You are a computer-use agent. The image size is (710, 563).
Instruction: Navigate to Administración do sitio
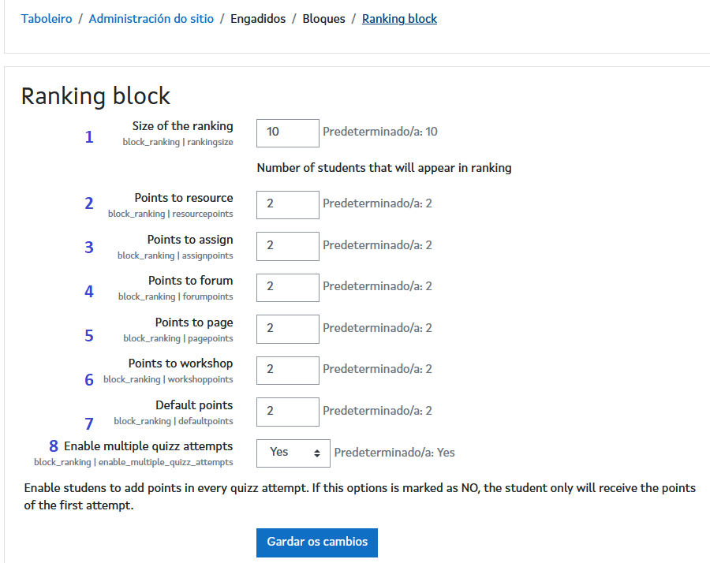(151, 18)
